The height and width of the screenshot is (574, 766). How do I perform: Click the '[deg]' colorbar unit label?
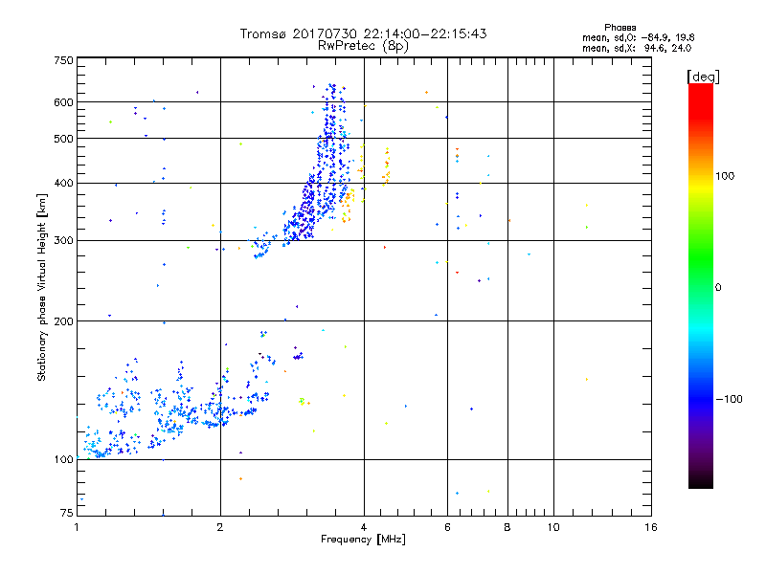pos(703,77)
